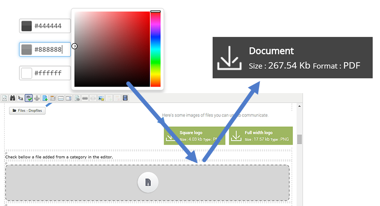Click the white #ffffff color swatch
380x206 pixels.
(27, 73)
